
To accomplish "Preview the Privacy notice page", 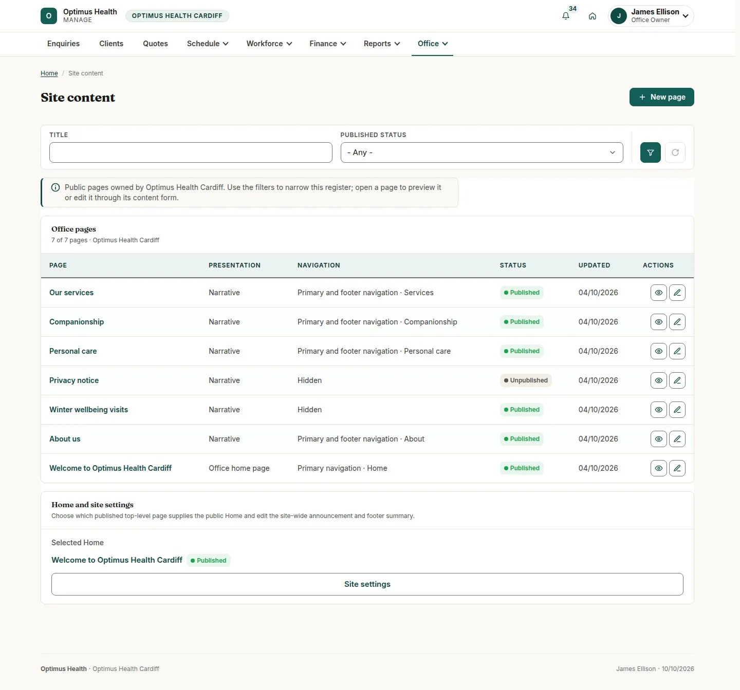I will 659,380.
